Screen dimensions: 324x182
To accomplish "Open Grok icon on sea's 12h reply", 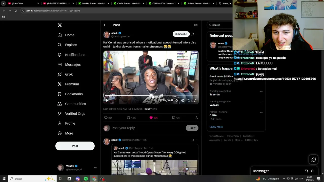I will [x=193, y=140].
